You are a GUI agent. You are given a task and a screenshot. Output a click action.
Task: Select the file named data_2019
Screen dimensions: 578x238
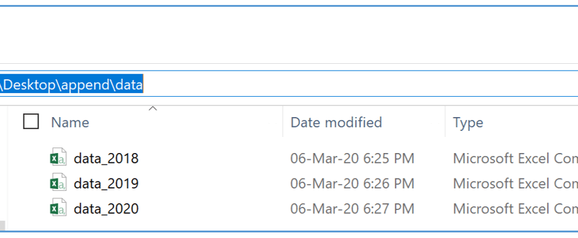tap(106, 183)
